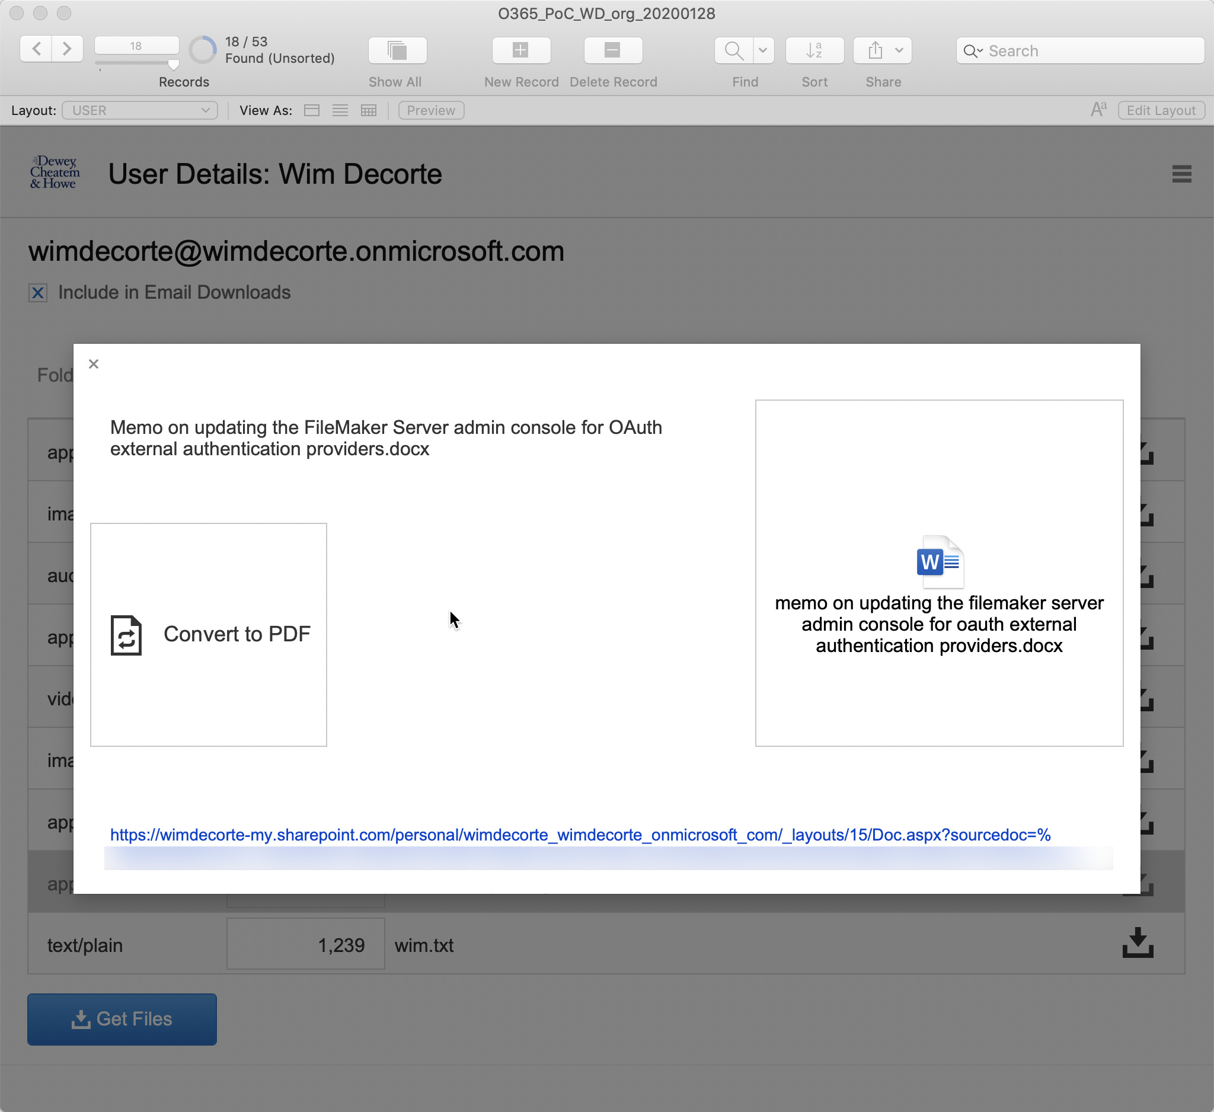Close the file details popover
Viewport: 1214px width, 1112px height.
[93, 363]
